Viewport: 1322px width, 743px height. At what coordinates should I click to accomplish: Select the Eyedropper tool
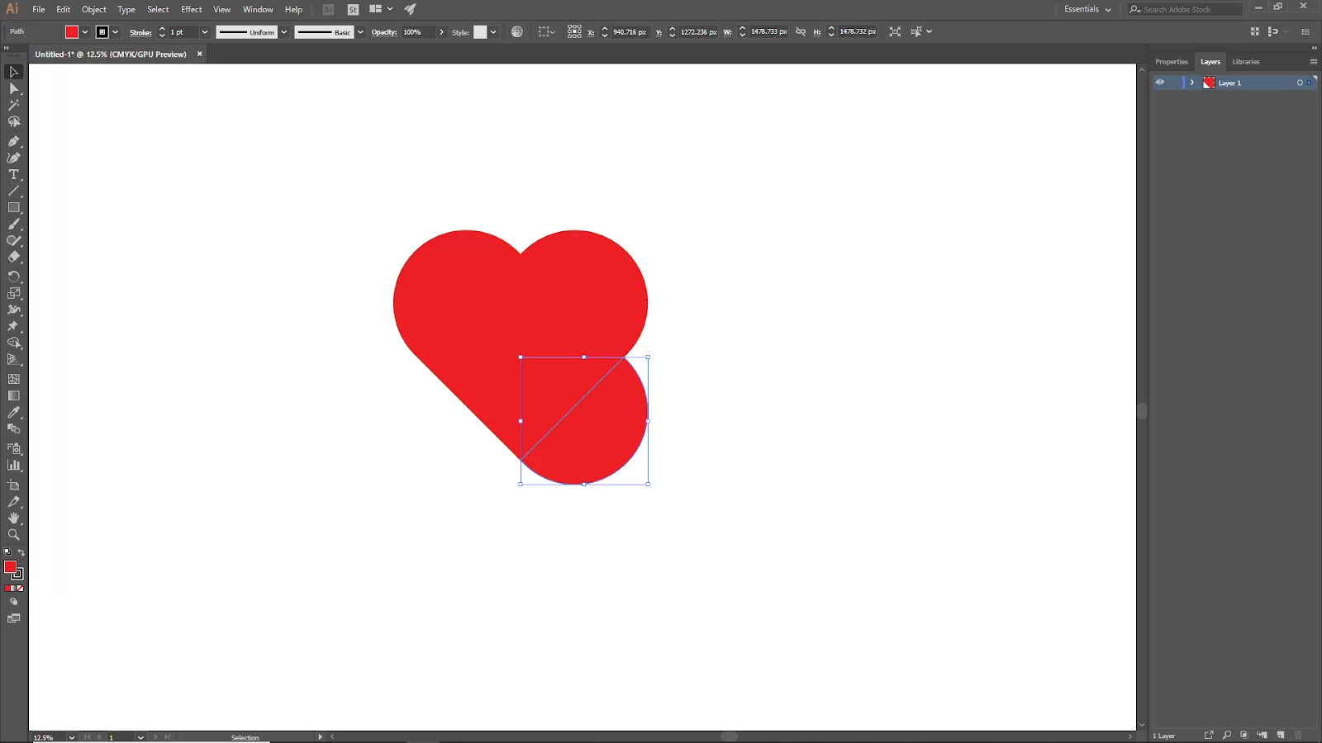(13, 412)
